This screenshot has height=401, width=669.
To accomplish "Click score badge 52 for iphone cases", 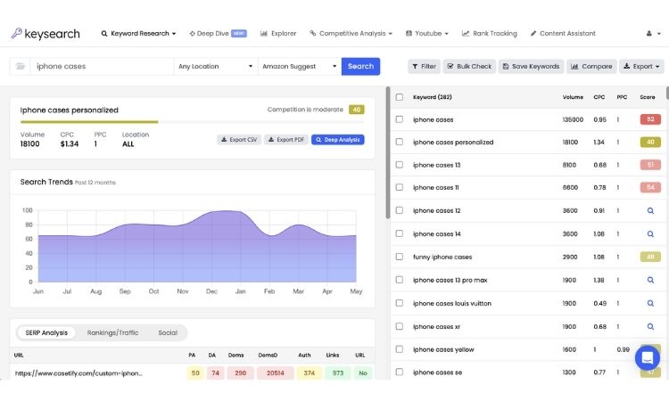I will coord(650,119).
